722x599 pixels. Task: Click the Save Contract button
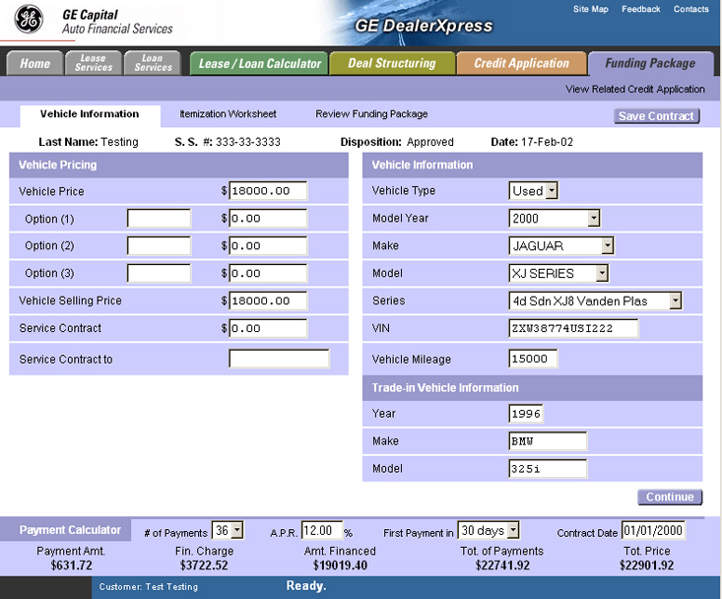(x=657, y=116)
